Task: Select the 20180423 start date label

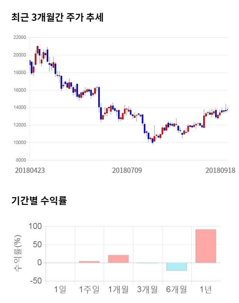Action: coord(30,170)
